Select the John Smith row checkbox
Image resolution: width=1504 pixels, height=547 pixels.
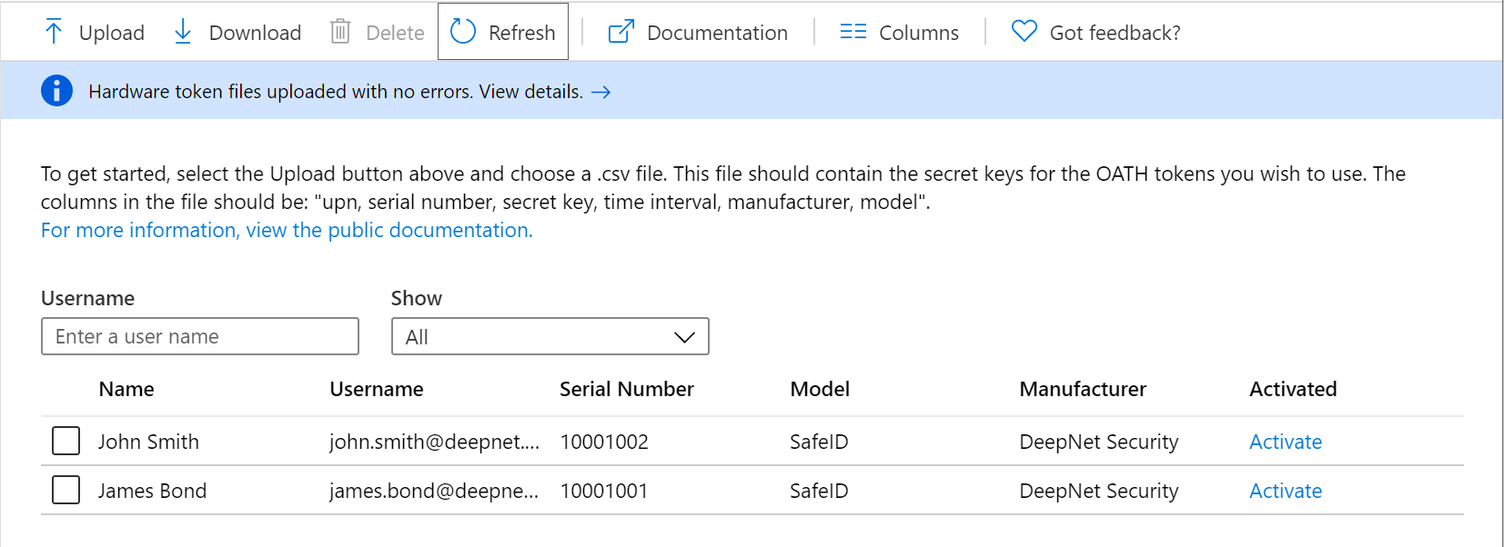click(66, 441)
